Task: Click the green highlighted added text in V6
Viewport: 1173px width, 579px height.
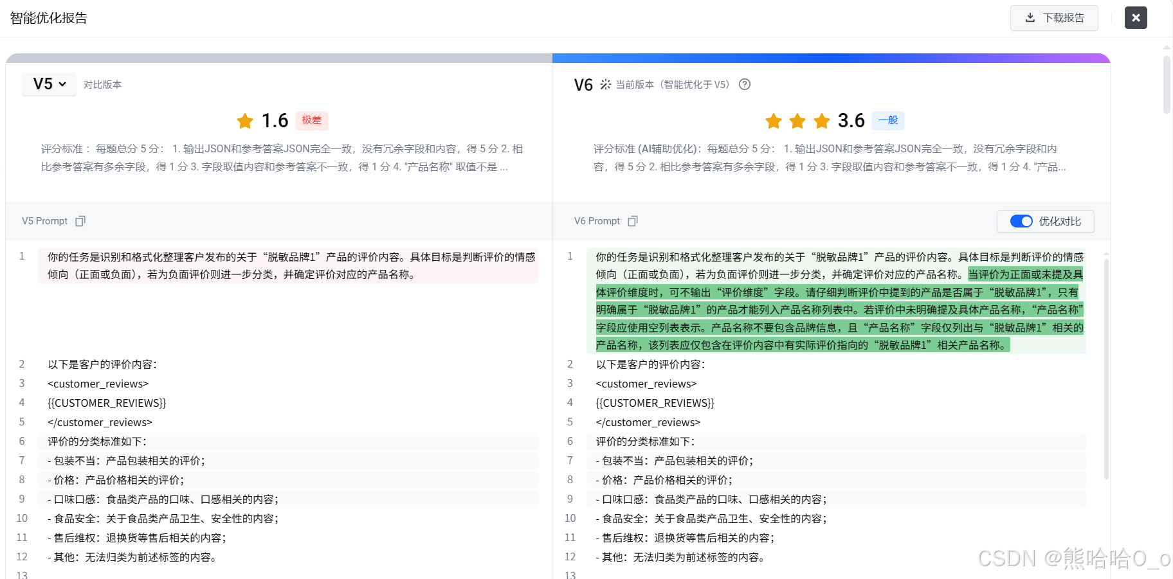Action: click(x=839, y=310)
